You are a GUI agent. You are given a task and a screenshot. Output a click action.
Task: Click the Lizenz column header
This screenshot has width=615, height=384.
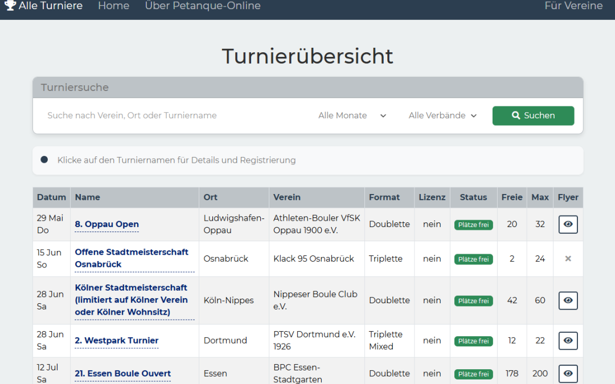(432, 197)
